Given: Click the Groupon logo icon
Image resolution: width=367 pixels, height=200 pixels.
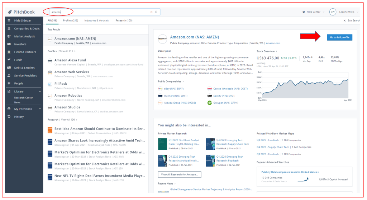Looking at the screenshot, I should pos(209,103).
